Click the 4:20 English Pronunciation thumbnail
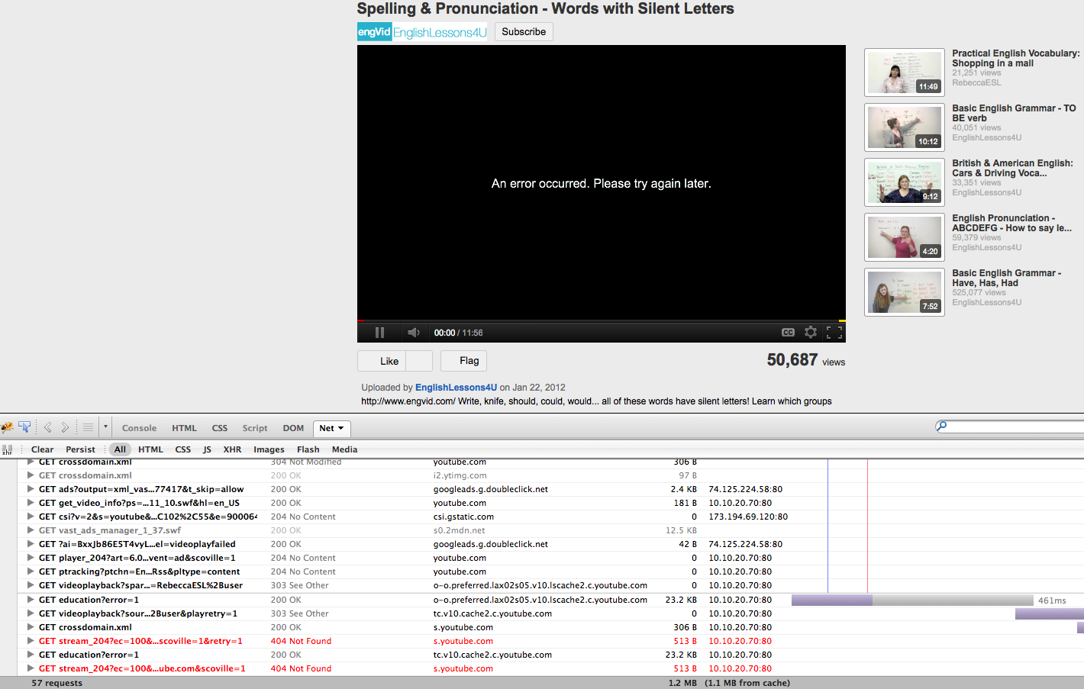 click(x=905, y=237)
